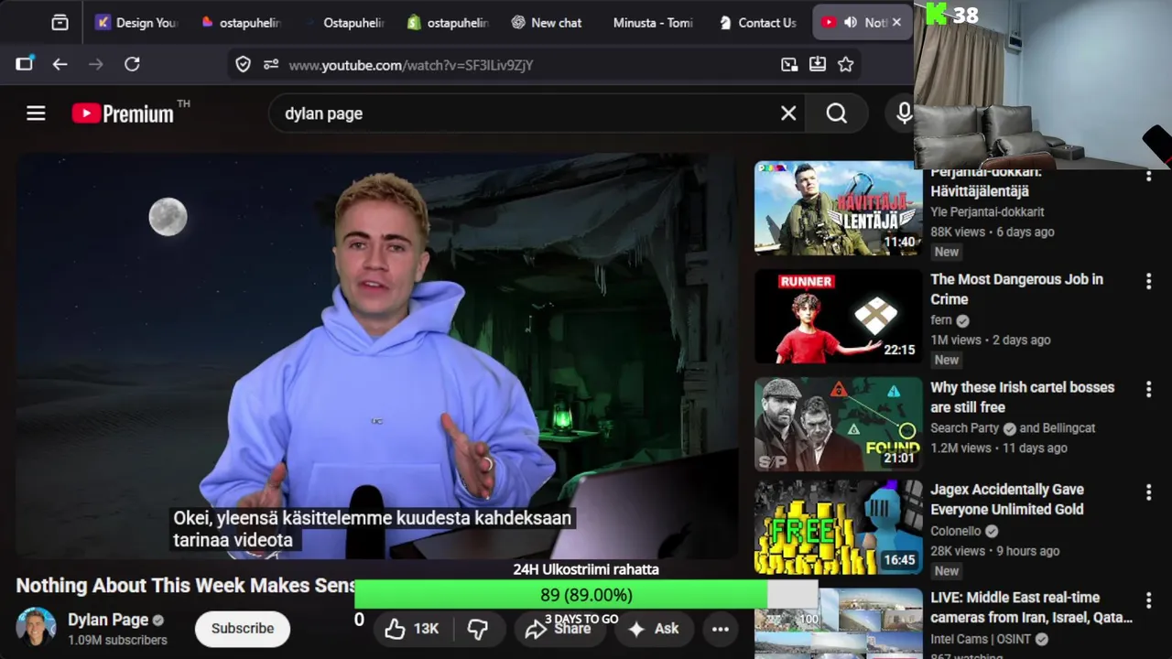Reload the page with the refresh icon
1172x659 pixels.
(132, 64)
